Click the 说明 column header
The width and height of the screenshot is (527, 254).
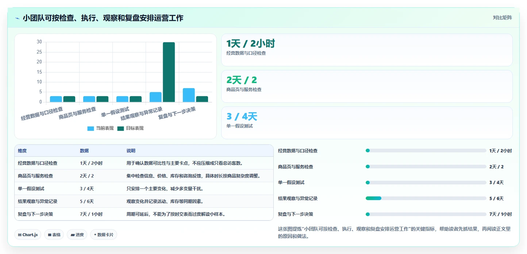pyautogui.click(x=131, y=151)
